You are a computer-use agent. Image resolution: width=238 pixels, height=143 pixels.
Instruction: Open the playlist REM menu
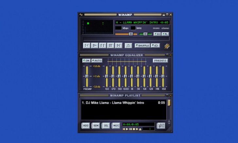pos(96,126)
